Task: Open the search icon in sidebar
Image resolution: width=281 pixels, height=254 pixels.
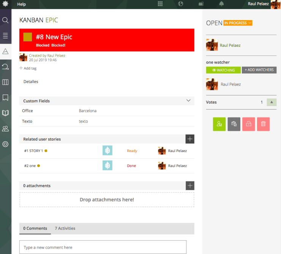Action: point(5,20)
